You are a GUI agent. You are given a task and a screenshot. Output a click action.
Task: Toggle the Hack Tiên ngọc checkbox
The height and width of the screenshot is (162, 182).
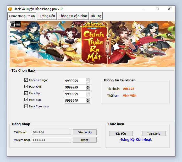[x=26, y=80]
